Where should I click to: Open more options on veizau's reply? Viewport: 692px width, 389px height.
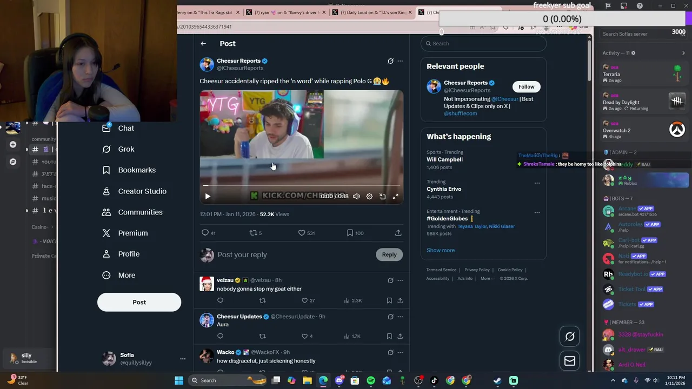pos(400,280)
